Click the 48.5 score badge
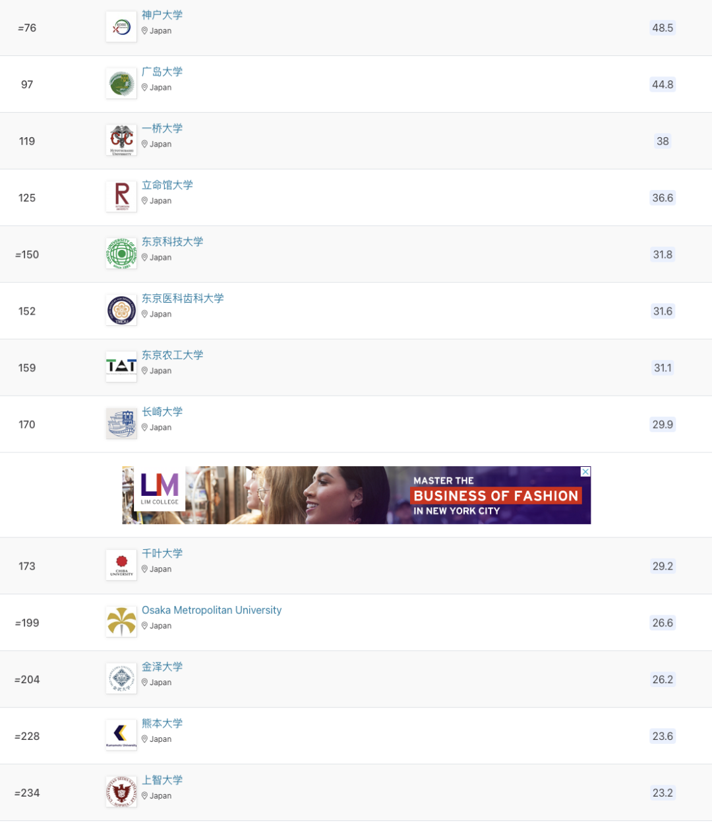The image size is (712, 823). coord(663,28)
